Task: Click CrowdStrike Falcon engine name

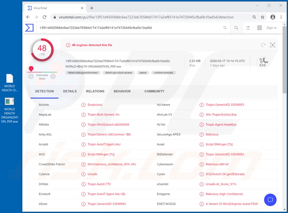Action: [52, 164]
